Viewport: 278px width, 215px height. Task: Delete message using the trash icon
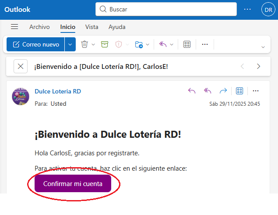[84, 44]
